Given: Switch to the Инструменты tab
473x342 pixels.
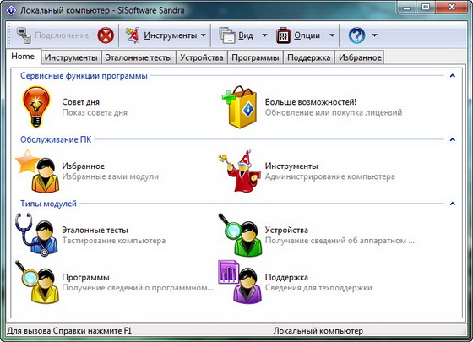Looking at the screenshot, I should pos(71,57).
